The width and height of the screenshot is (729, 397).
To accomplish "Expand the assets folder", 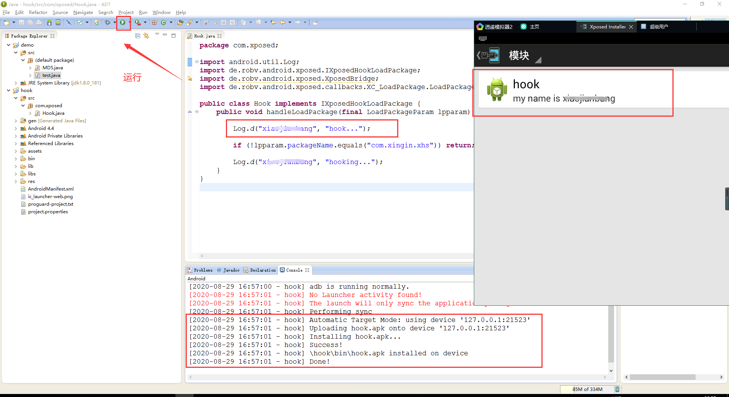I will (x=16, y=151).
